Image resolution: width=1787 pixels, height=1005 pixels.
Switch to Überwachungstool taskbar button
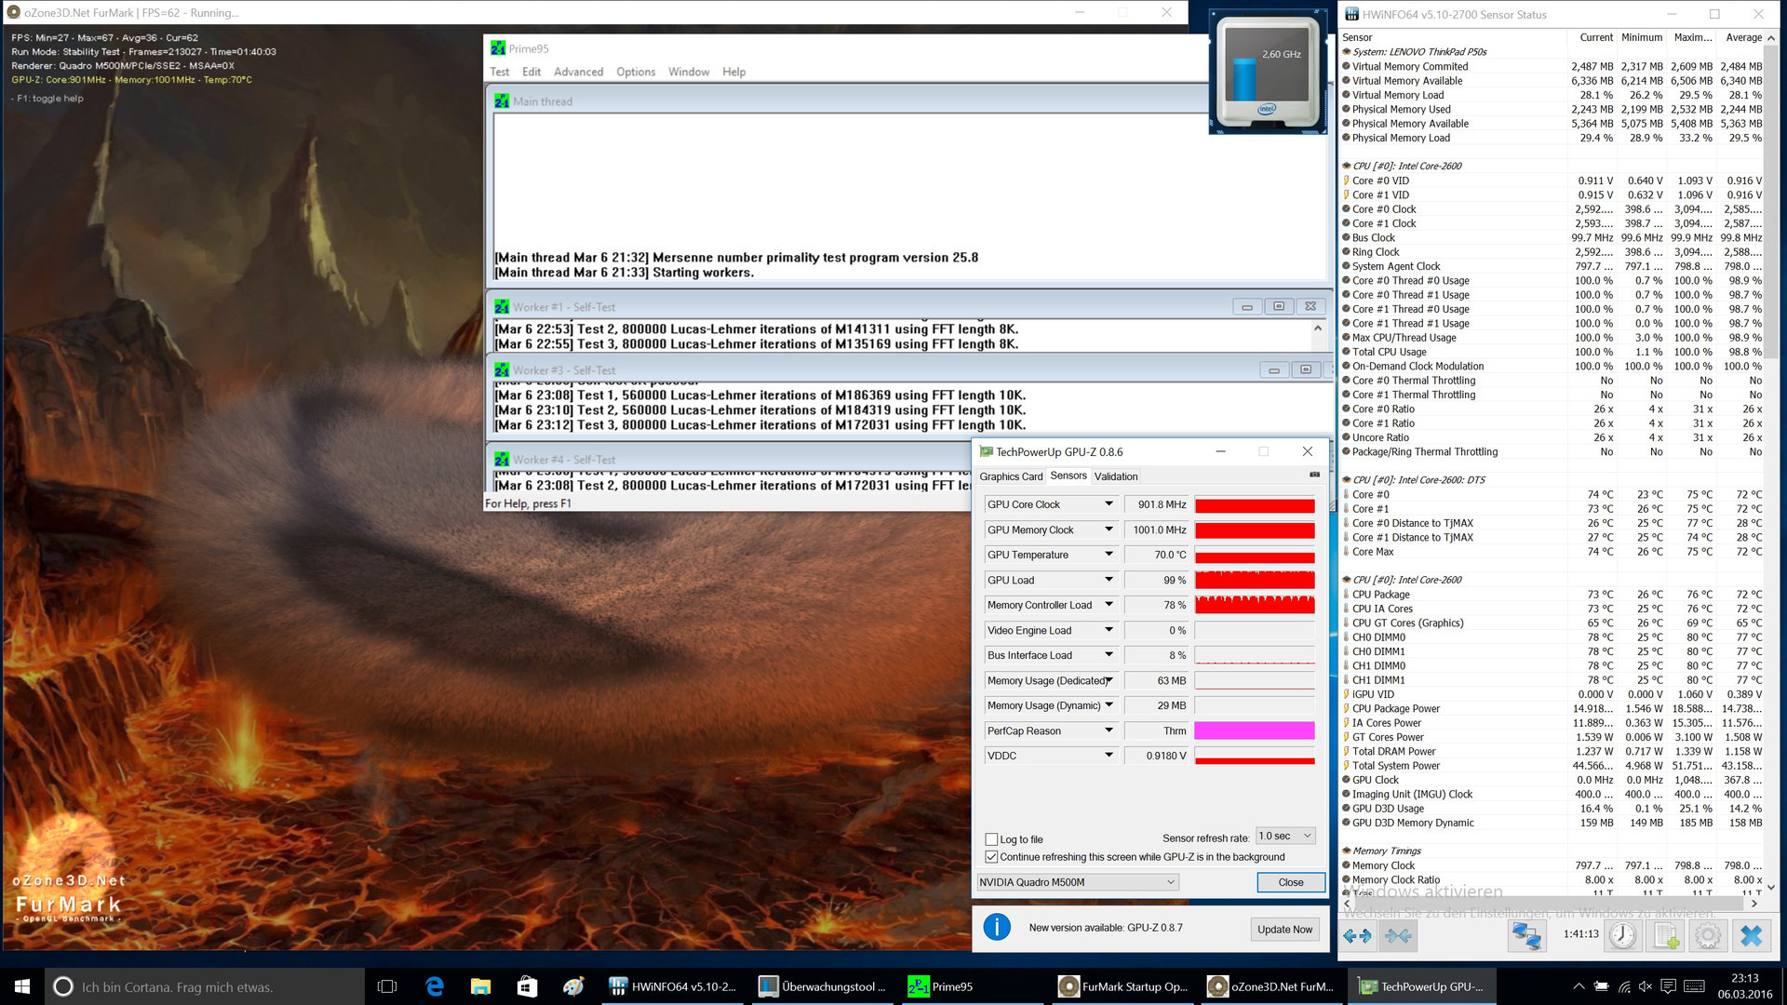tap(823, 986)
